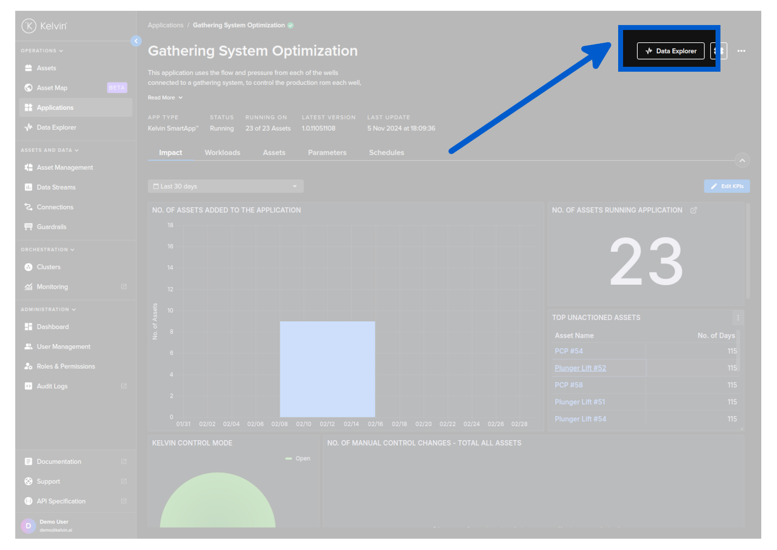The width and height of the screenshot is (777, 550).
Task: Open the three-dot more options menu
Action: tap(741, 51)
